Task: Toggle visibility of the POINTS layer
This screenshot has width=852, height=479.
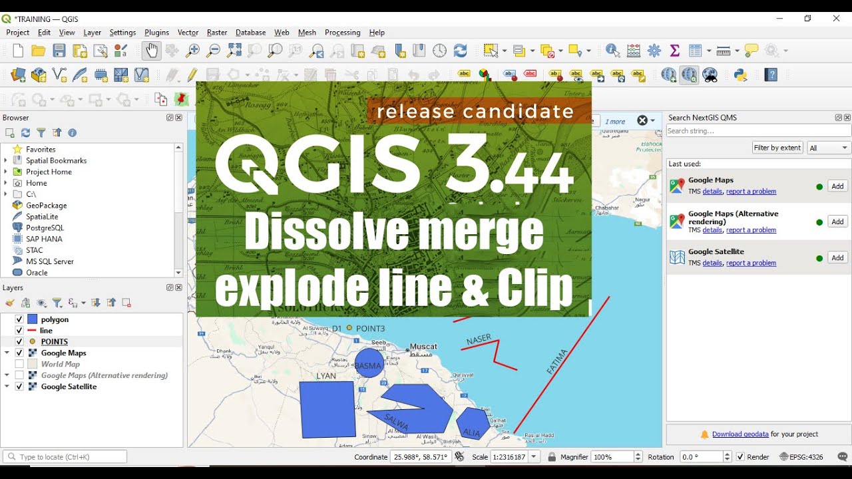Action: coord(19,342)
